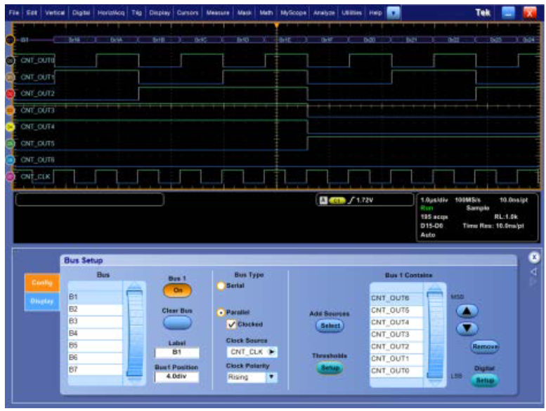546x411 pixels.
Task: Move source down toward LSB arrow
Action: click(467, 328)
